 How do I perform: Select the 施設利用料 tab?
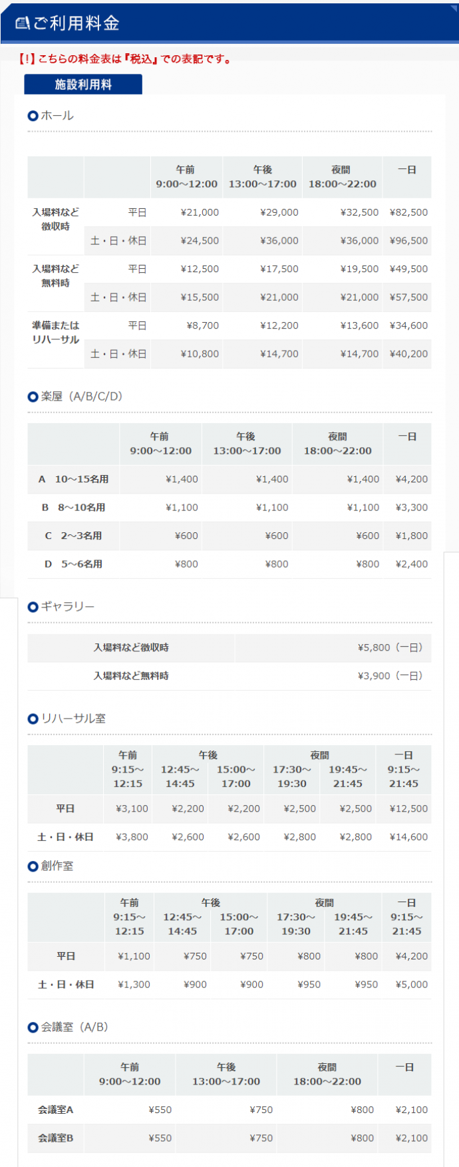tap(83, 84)
